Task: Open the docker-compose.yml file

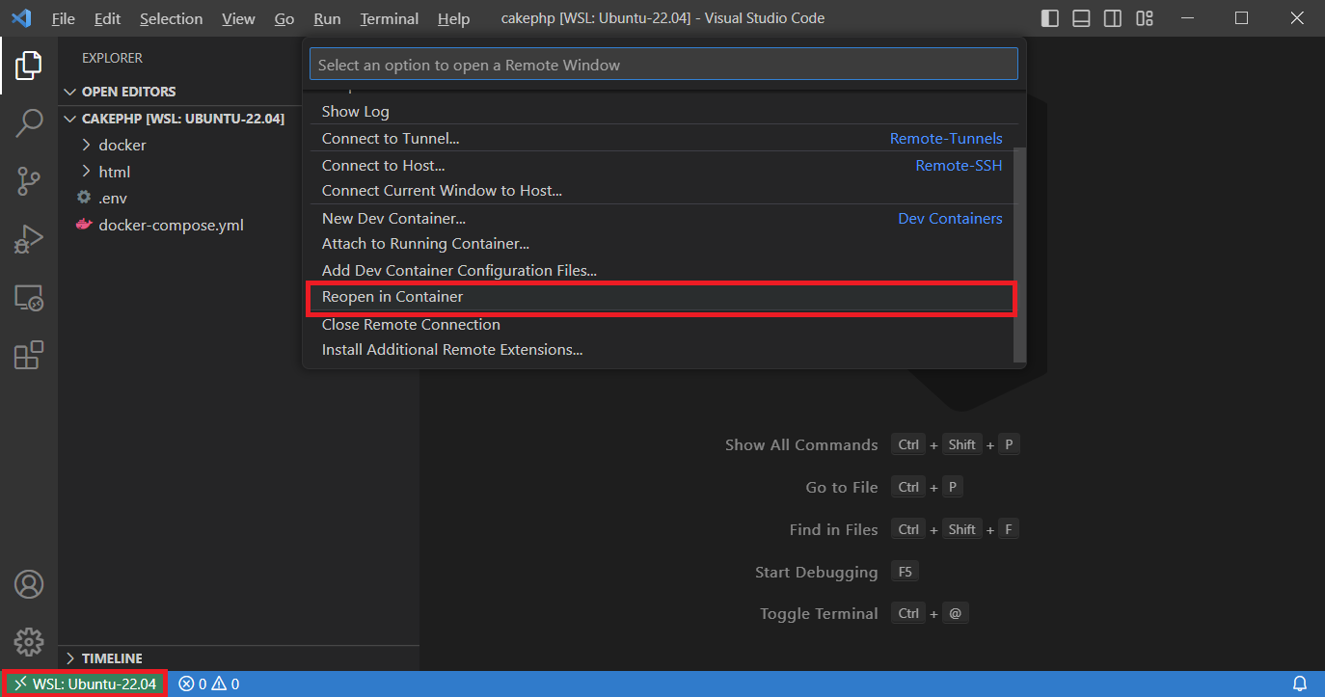Action: (x=171, y=225)
